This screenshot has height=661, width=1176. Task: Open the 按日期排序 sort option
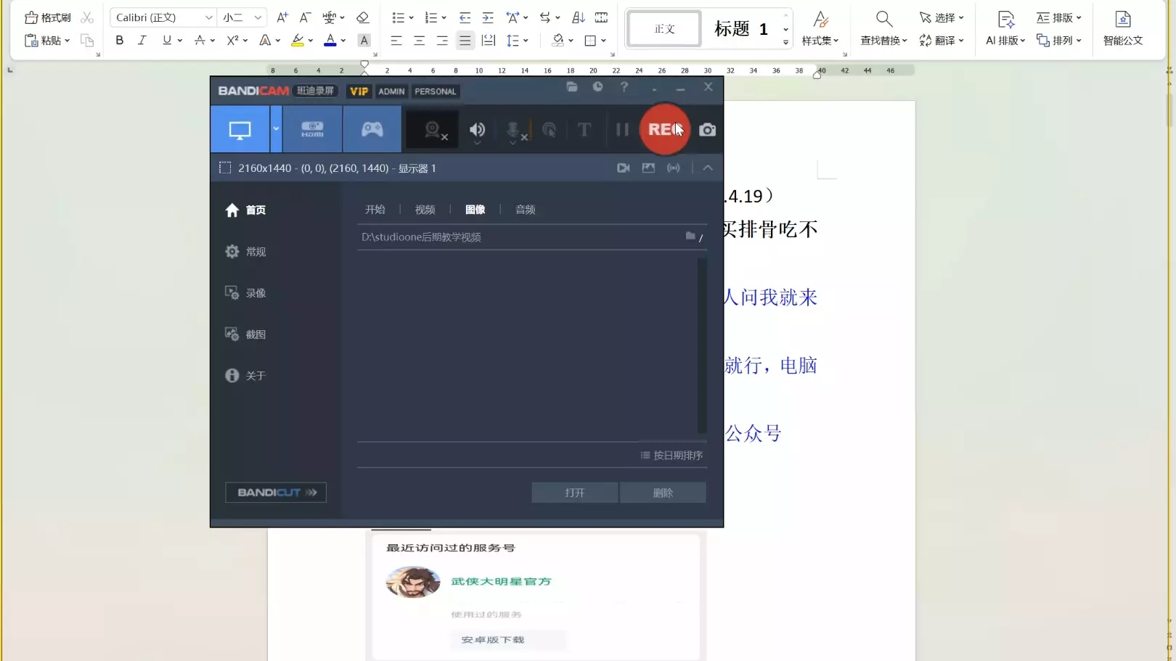pyautogui.click(x=672, y=456)
